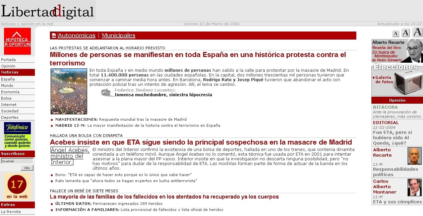The image size is (423, 216).
Task: Open the Acebes insiste ETA headline
Action: (x=201, y=142)
